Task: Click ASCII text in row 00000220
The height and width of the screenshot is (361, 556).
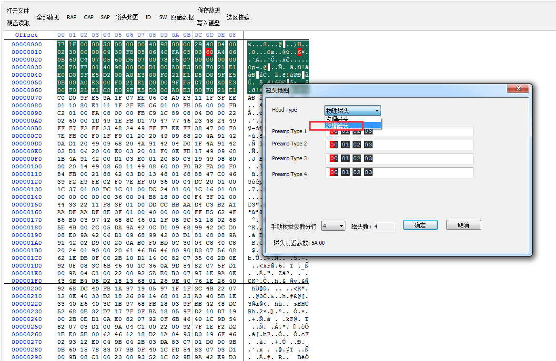Action: pos(278,304)
